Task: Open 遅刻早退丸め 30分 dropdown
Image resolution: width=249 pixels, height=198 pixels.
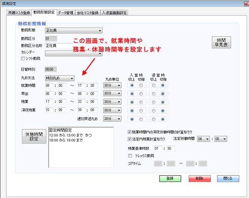Action: tap(112, 119)
